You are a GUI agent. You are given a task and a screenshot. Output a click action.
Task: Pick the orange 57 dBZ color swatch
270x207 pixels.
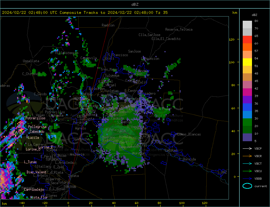(247, 47)
